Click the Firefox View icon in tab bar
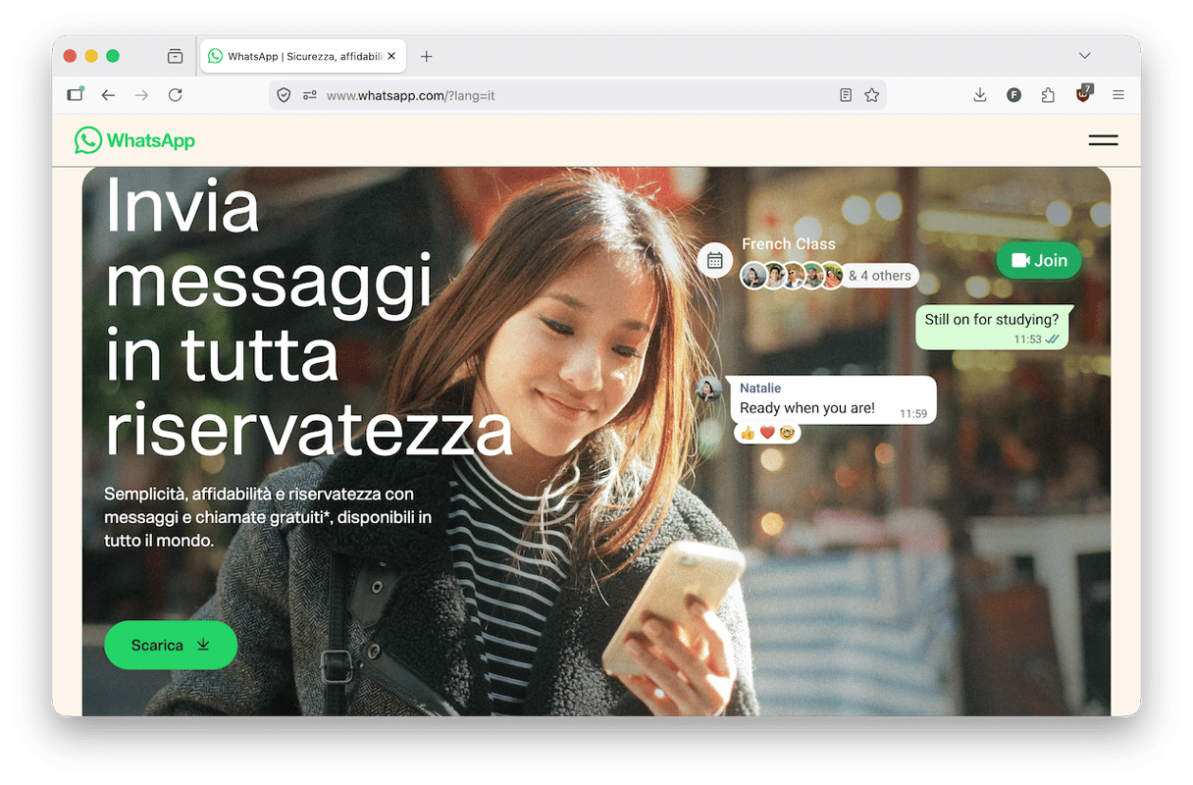 point(175,57)
